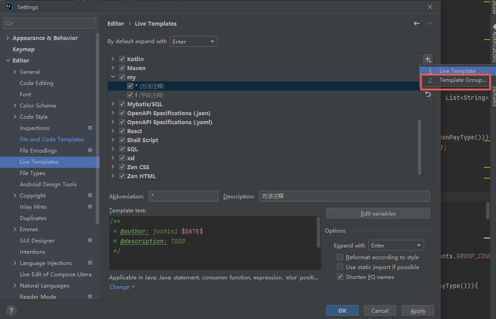This screenshot has height=319, width=496.
Task: Close the Settings dialog
Action: (x=430, y=7)
